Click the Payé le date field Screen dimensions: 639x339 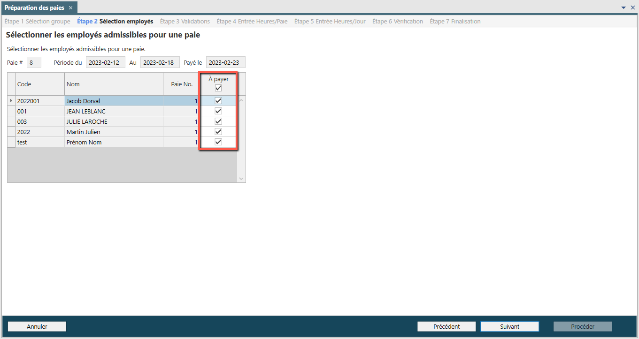226,62
